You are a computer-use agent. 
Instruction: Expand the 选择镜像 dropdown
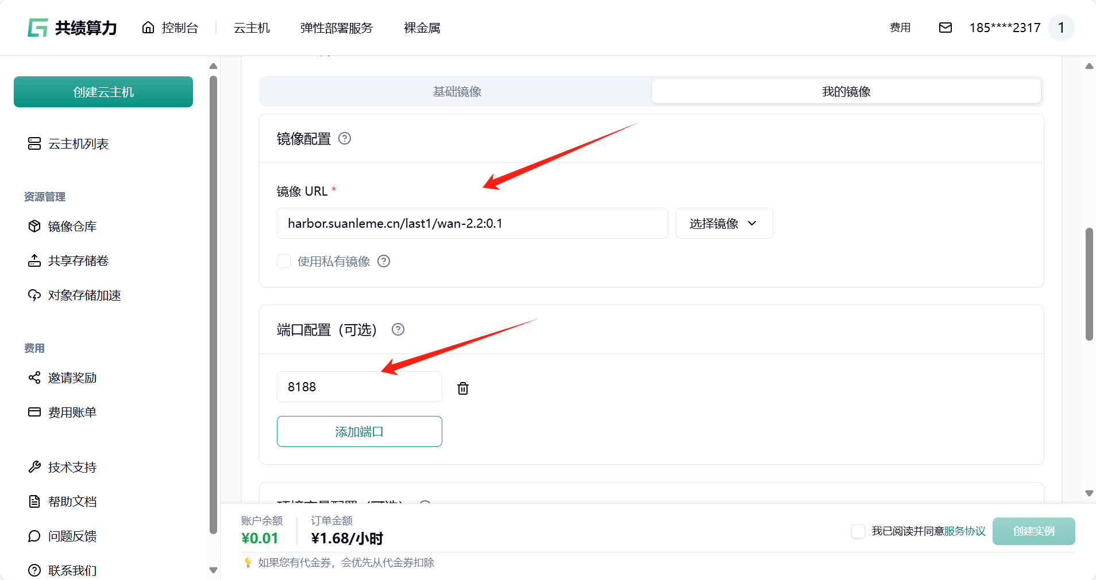(x=724, y=223)
